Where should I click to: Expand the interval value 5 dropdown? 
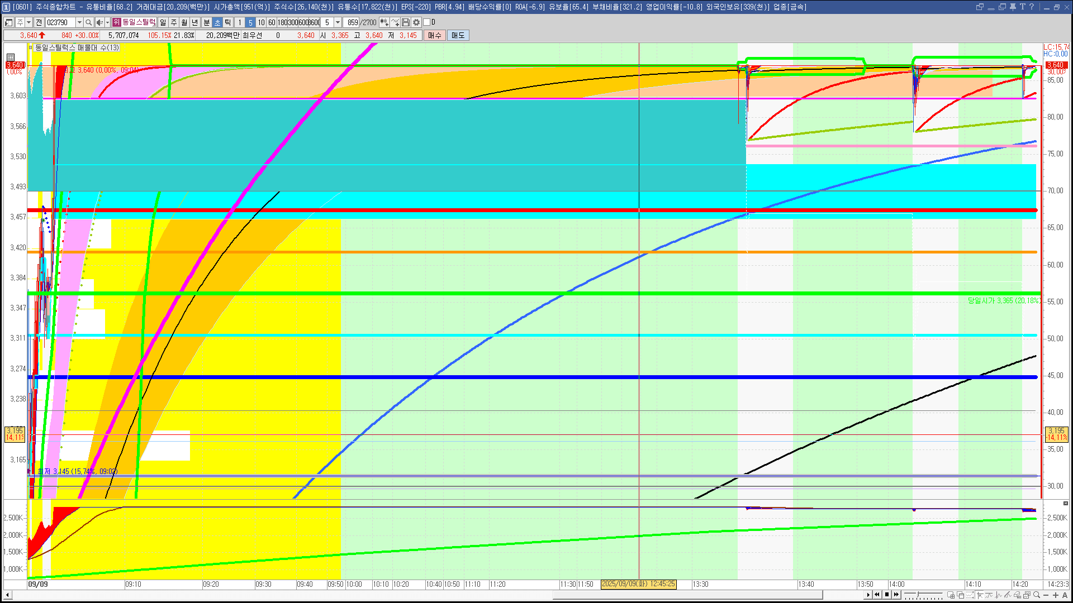click(338, 22)
